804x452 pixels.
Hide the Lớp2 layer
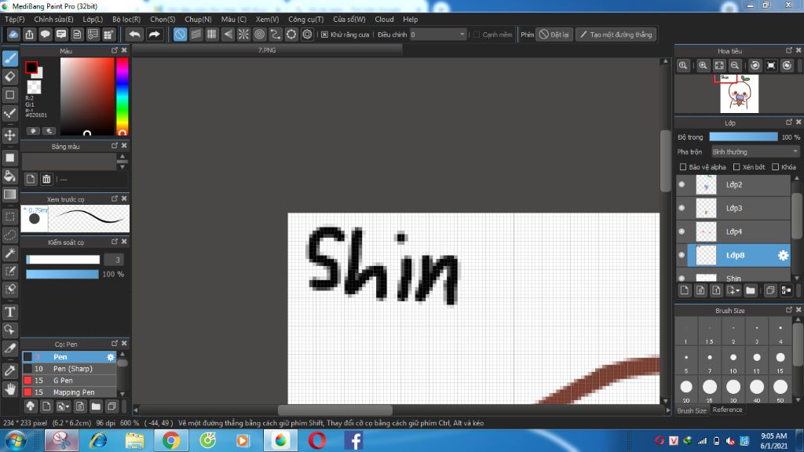[682, 184]
